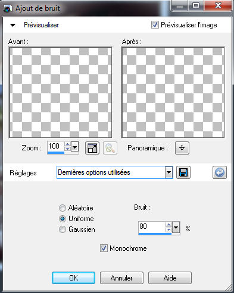Viewport: 234px width, 293px height.
Task: Edit the Zoom value field
Action: point(55,146)
